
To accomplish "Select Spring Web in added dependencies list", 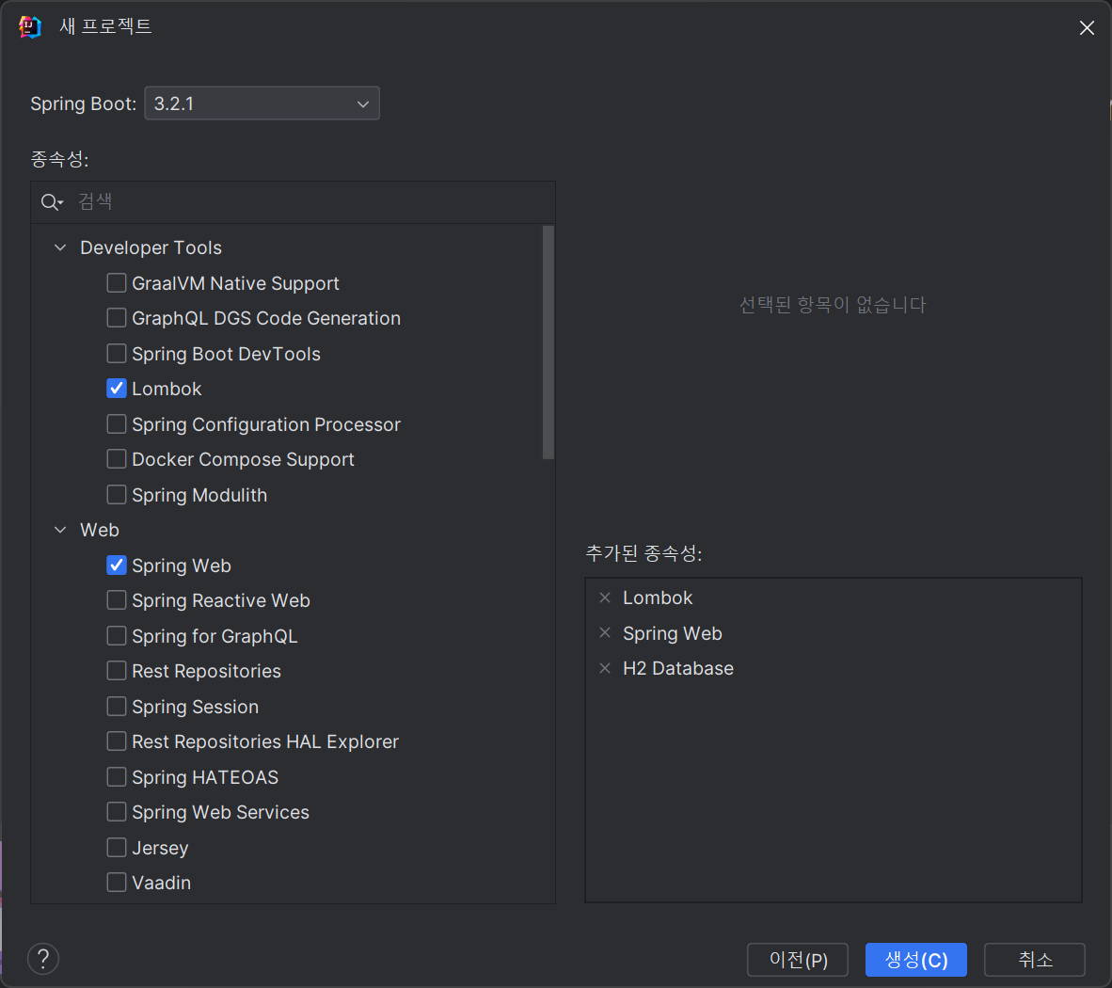I will coord(673,633).
